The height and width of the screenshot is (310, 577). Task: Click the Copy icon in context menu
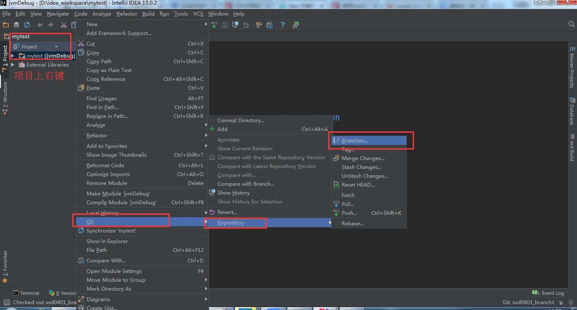[81, 52]
